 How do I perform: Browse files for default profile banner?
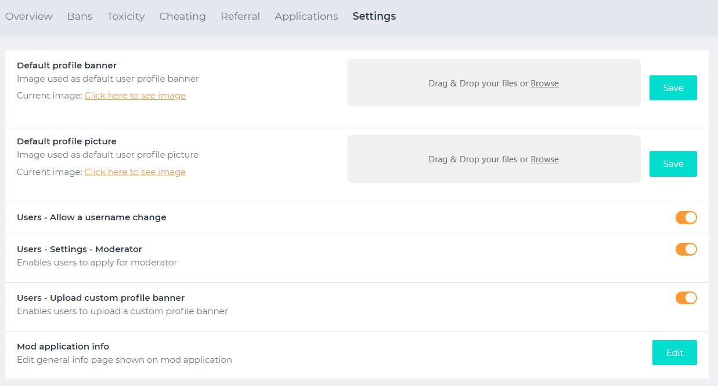[x=544, y=83]
